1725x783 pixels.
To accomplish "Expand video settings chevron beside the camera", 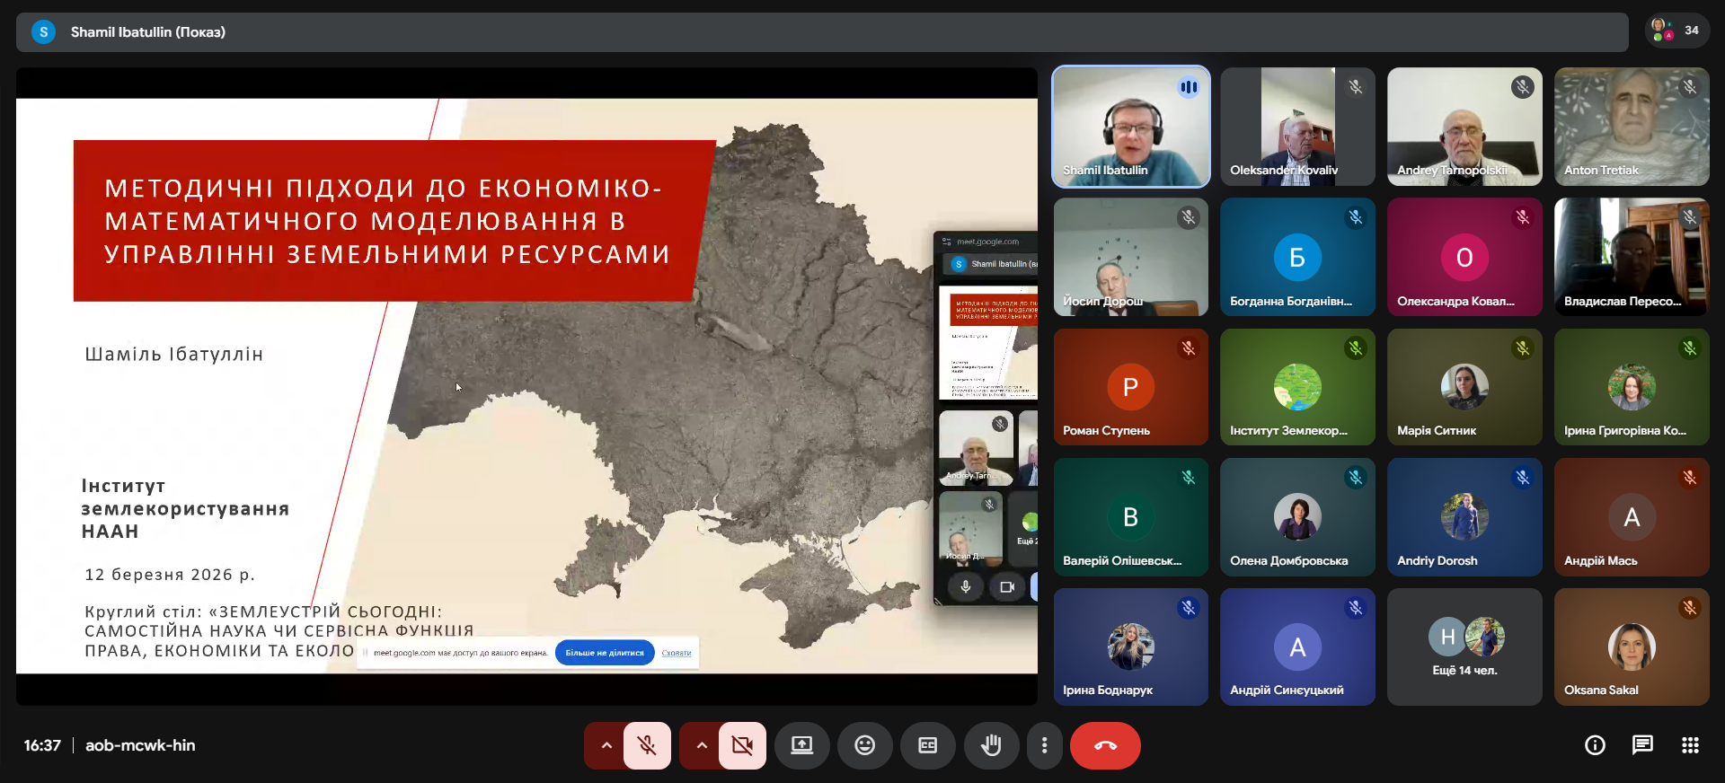I will 702,745.
